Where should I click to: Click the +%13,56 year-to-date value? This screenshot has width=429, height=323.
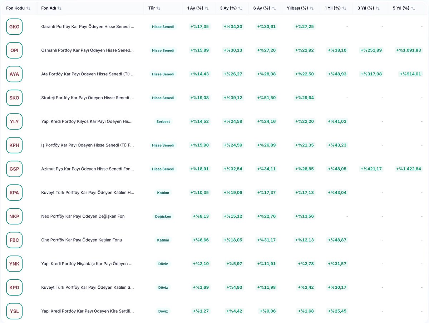[x=305, y=217]
